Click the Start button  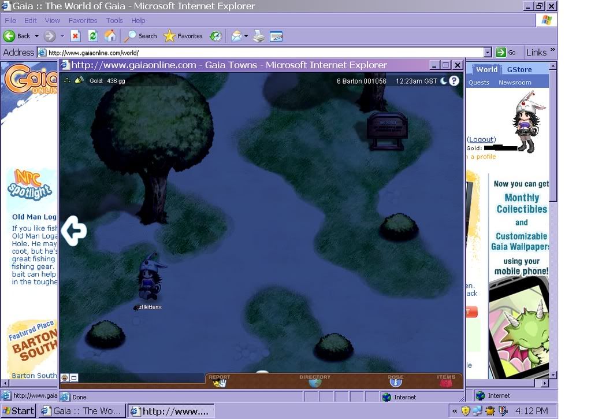coord(18,411)
